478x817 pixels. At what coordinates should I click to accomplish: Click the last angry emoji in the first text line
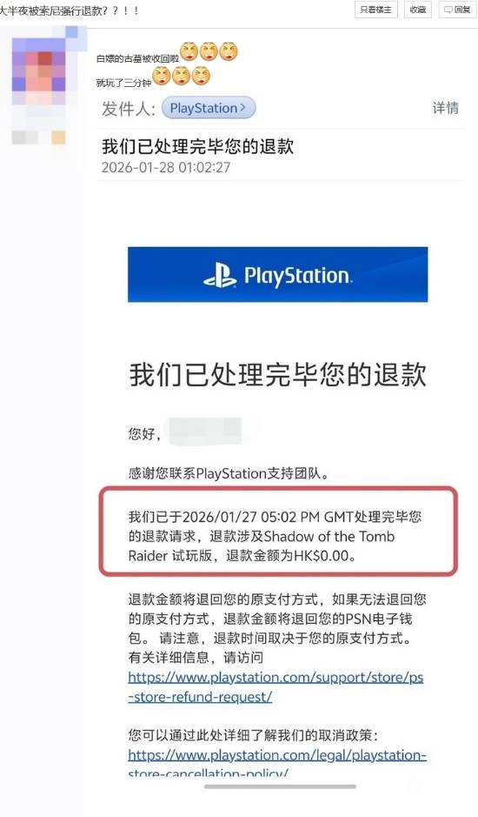coord(228,51)
